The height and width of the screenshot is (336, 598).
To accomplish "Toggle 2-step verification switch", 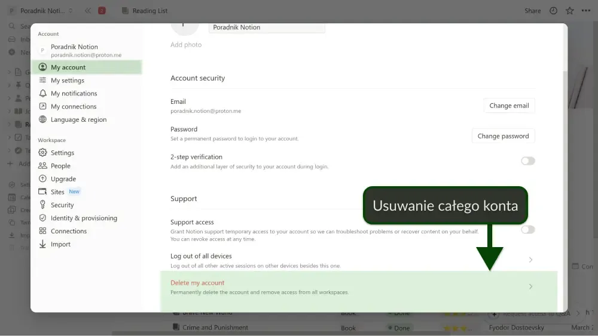I will coord(528,161).
